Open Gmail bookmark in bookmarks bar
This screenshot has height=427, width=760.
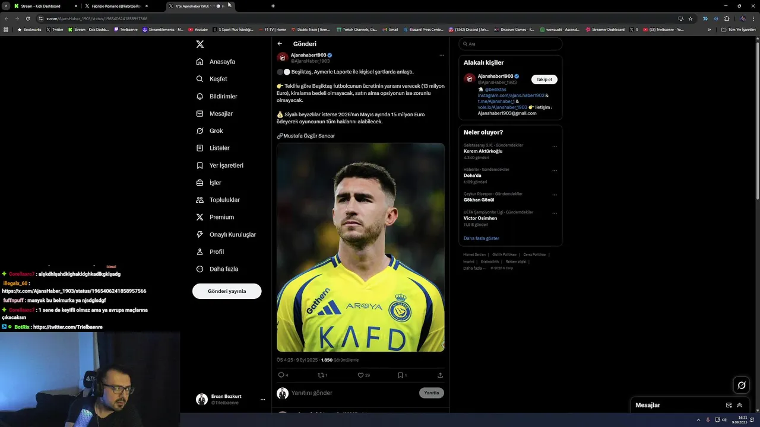[x=390, y=30]
